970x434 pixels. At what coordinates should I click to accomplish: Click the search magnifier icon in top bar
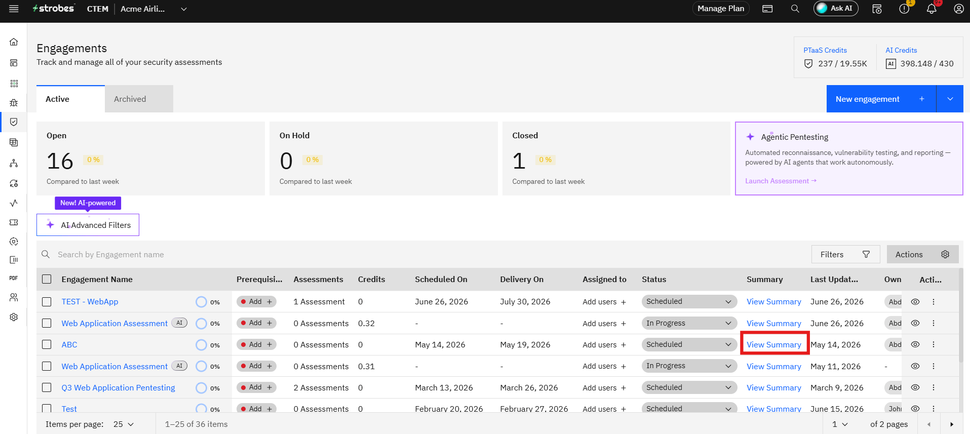tap(795, 9)
